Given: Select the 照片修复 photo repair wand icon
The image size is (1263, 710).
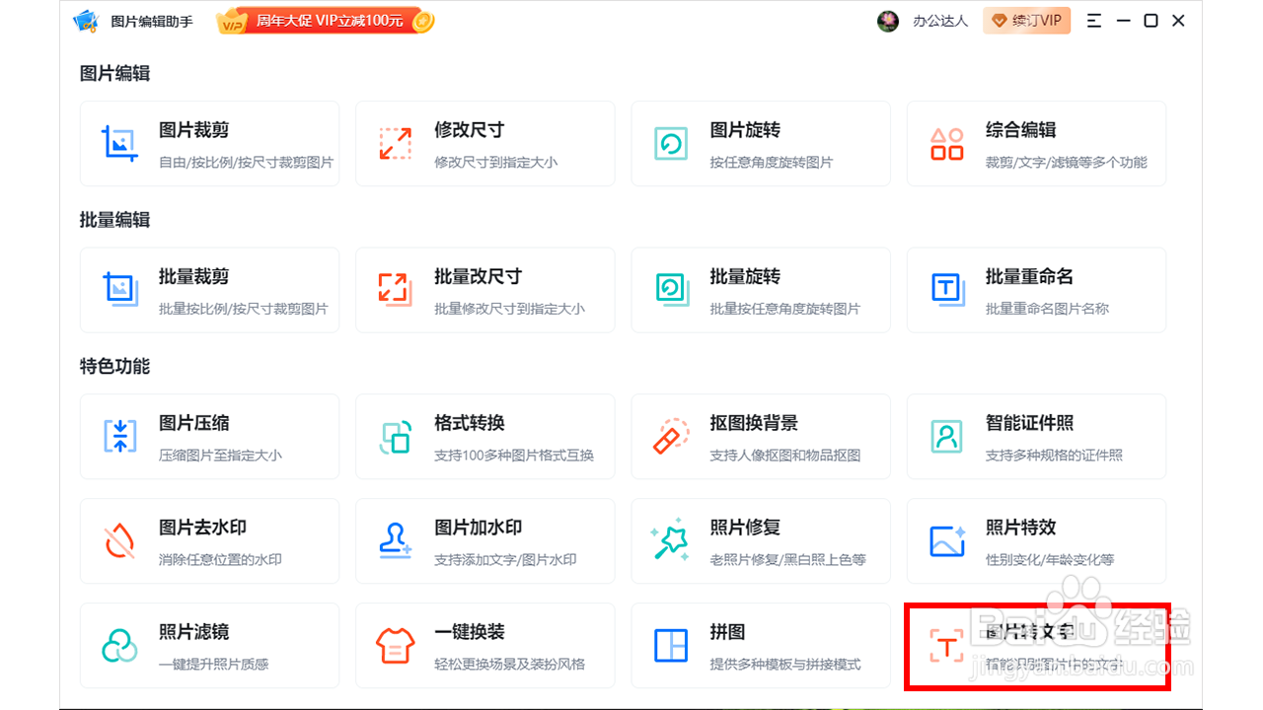Looking at the screenshot, I should [x=671, y=540].
